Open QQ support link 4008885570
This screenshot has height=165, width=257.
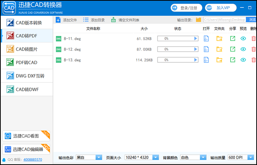33,159
